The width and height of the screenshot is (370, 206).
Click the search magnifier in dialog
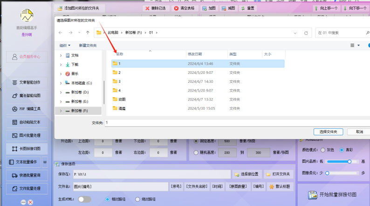click(x=368, y=33)
